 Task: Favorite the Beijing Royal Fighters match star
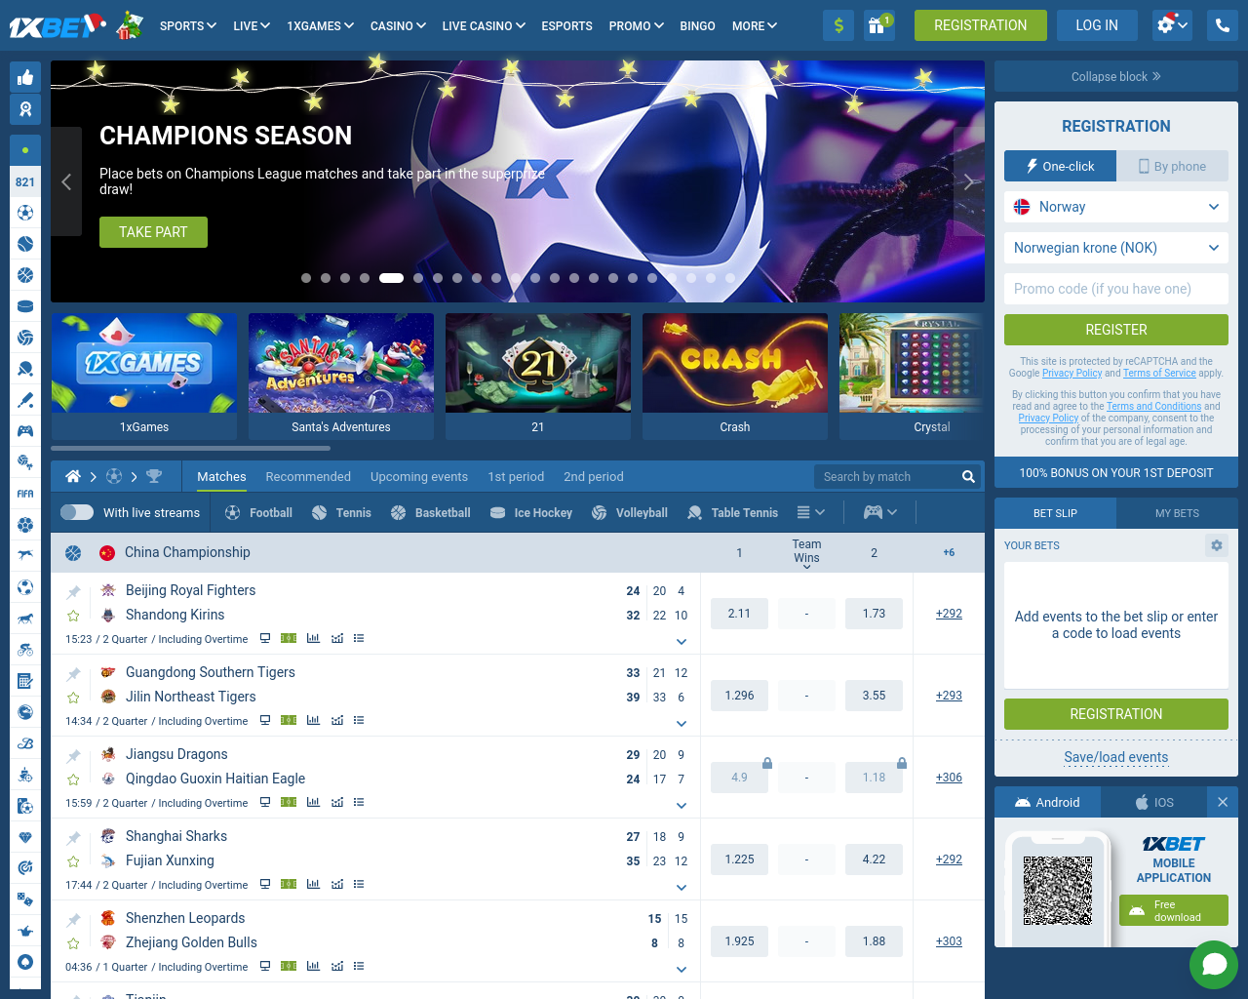(73, 616)
